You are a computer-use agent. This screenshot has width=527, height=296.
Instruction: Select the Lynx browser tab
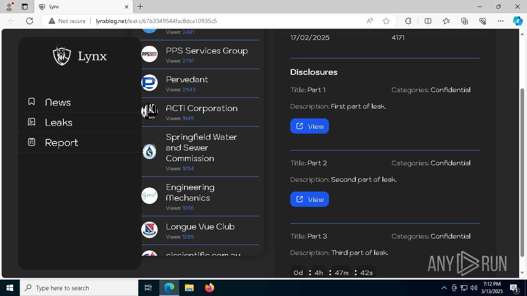(84, 7)
